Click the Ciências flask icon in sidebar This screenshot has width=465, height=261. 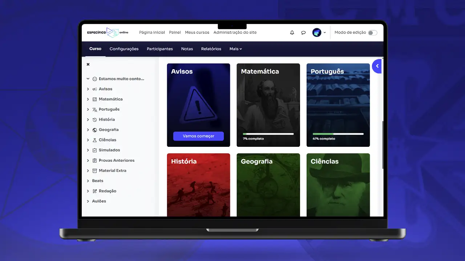[95, 140]
